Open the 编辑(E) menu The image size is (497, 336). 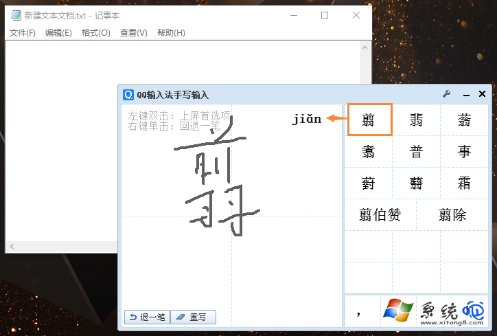[58, 33]
